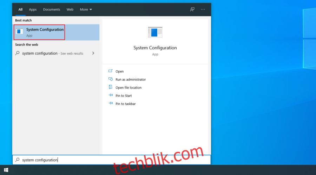The image size is (316, 175).
Task: Click the System Configuration icon in Best match
Action: pyautogui.click(x=19, y=31)
